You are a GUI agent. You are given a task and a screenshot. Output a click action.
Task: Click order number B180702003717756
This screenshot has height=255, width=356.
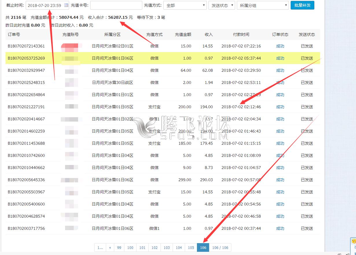coord(26,228)
